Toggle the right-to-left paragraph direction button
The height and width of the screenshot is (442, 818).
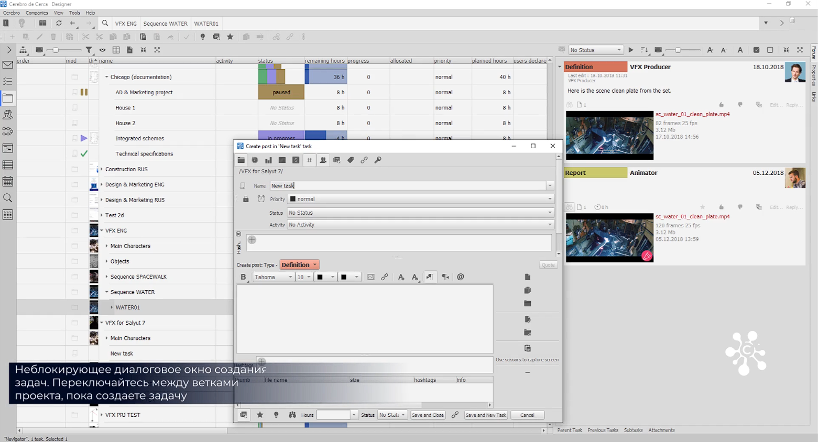445,277
